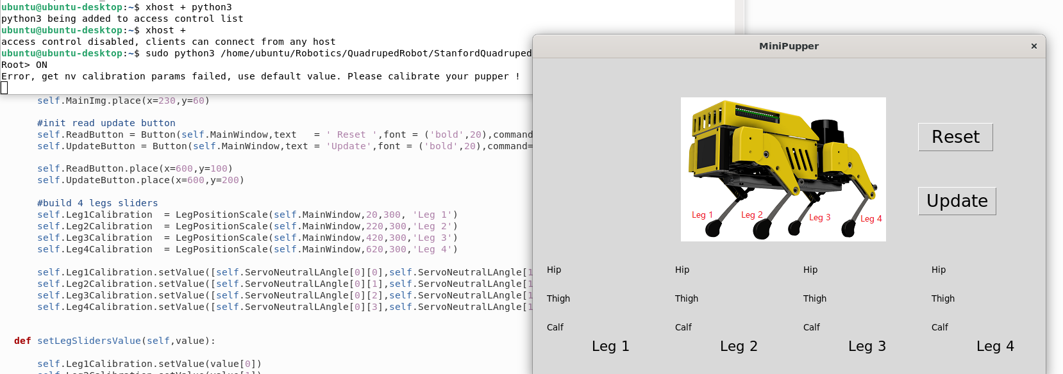Click the terminal cursor block below Error line
This screenshot has height=374, width=1063.
(x=4, y=88)
